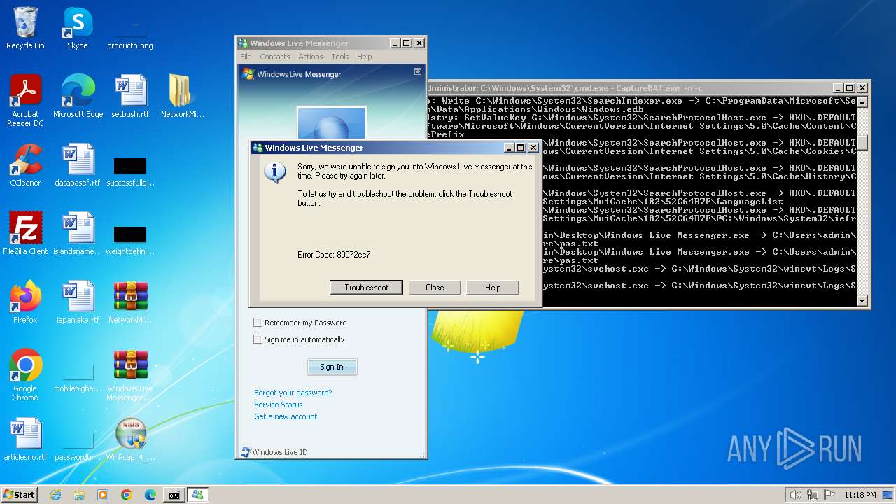Click the cmd window scrollbar up arrow
Screen dimensions: 896x504
coord(863,102)
